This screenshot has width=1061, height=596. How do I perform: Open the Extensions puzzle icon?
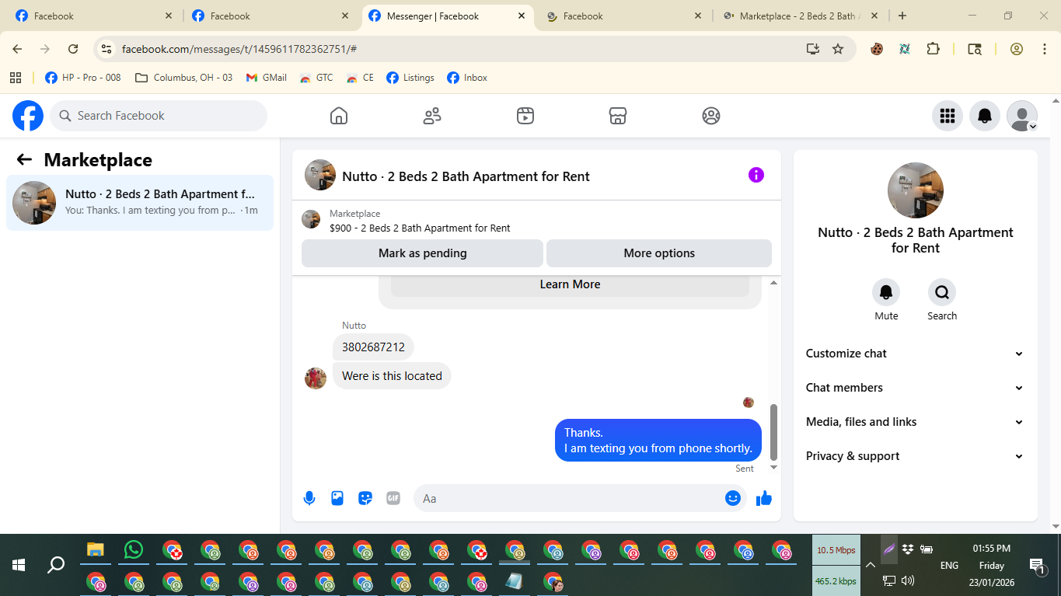934,49
